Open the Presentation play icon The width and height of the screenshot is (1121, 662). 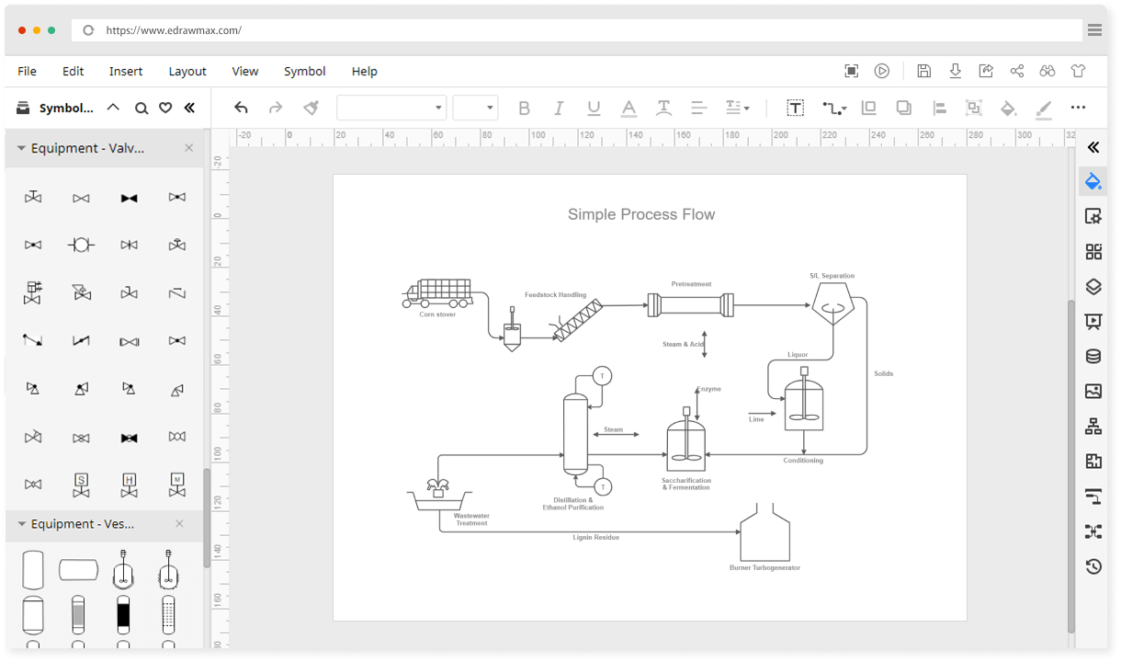882,71
